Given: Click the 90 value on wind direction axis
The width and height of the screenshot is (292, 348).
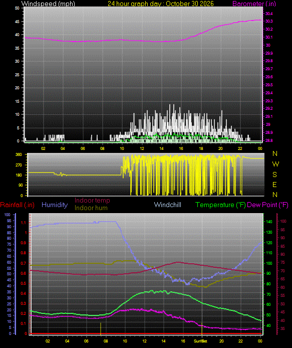Looking at the screenshot, I should pyautogui.click(x=20, y=185).
